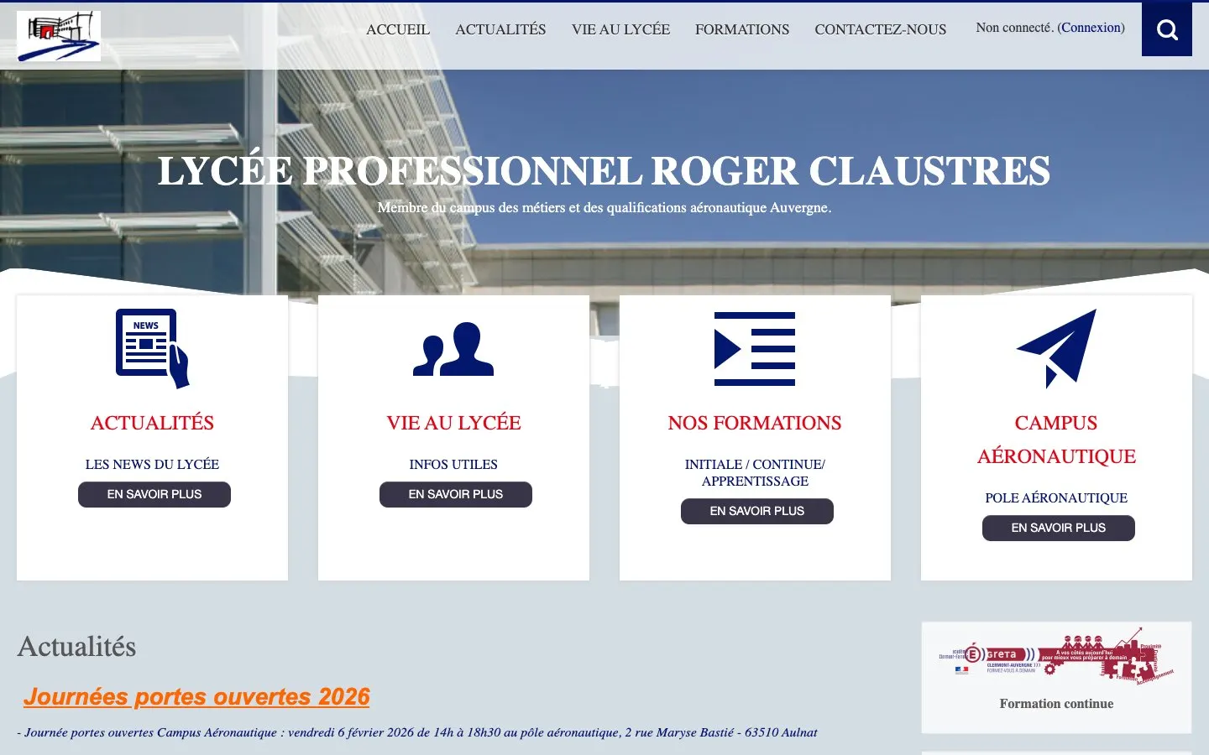Click En savoir plus under Les news du lycée
Image resolution: width=1209 pixels, height=755 pixels.
pyautogui.click(x=154, y=494)
